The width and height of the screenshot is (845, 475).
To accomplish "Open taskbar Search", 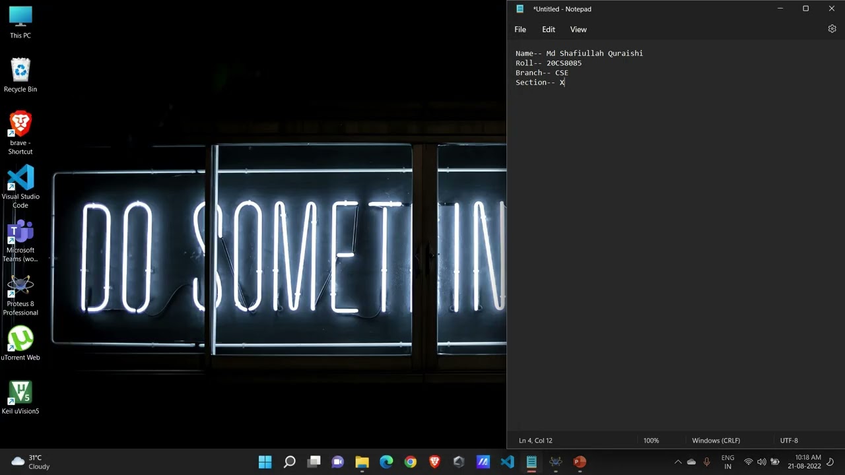I will [x=289, y=462].
